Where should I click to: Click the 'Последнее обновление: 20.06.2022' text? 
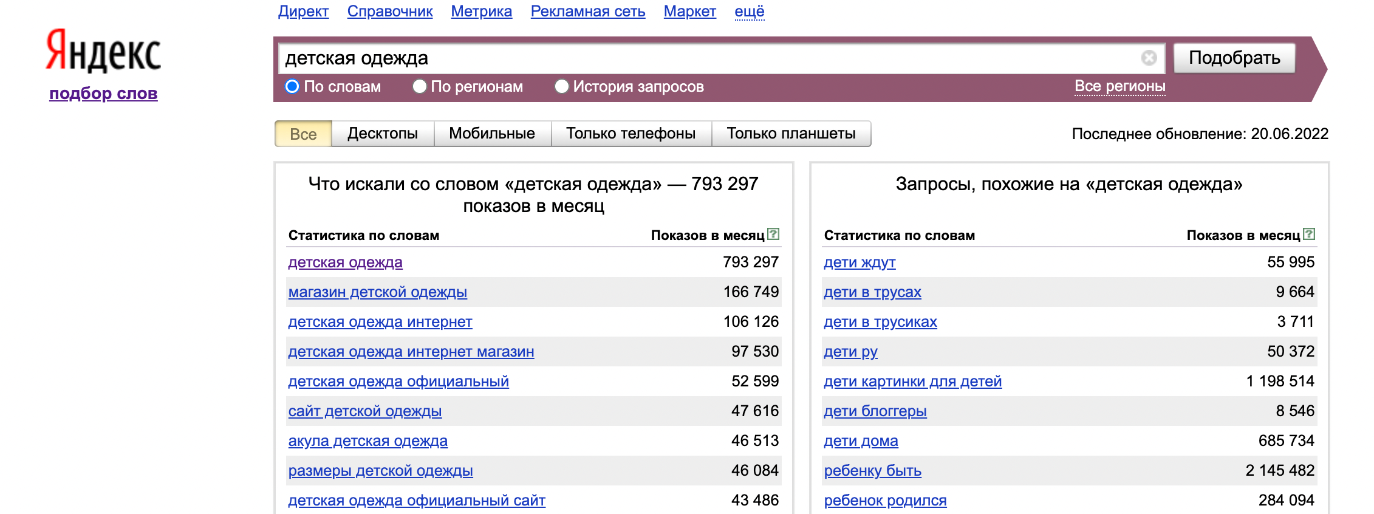(x=1200, y=134)
